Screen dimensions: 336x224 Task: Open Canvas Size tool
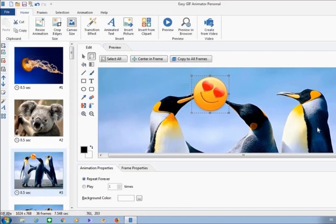tap(72, 26)
